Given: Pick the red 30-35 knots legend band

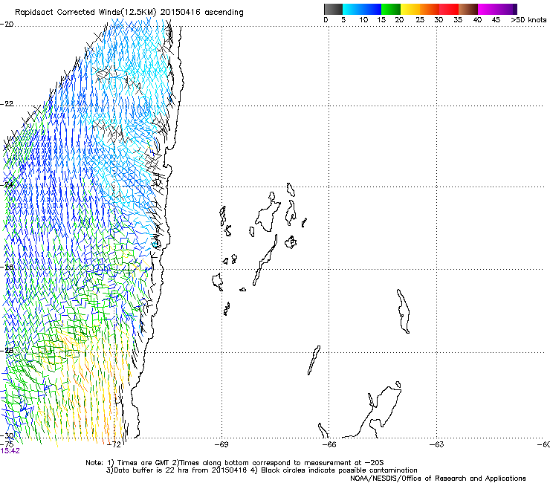Looking at the screenshot, I should (x=449, y=9).
